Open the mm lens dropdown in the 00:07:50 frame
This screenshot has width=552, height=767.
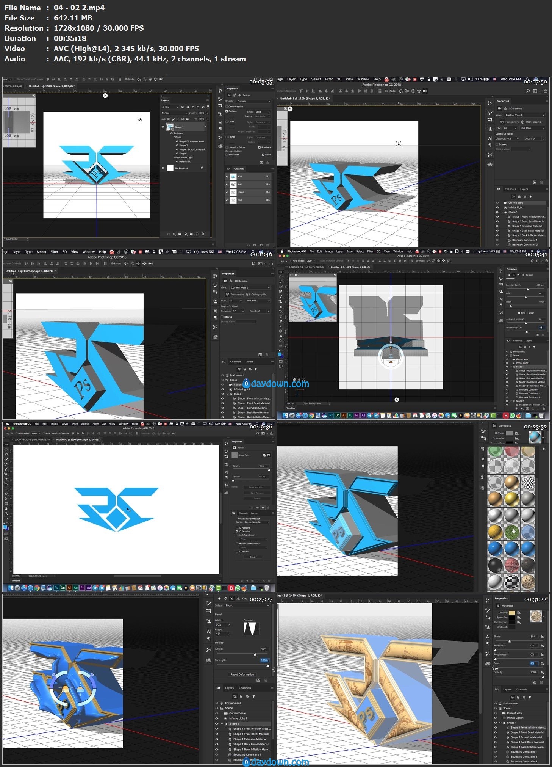click(532, 128)
